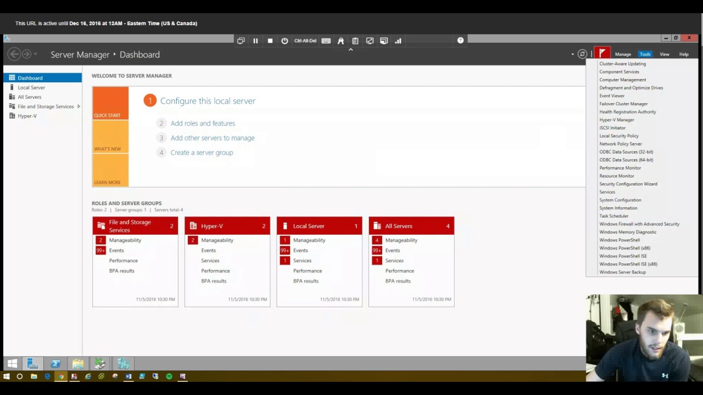Open the Local Server tile header
This screenshot has width=703, height=395.
[319, 226]
